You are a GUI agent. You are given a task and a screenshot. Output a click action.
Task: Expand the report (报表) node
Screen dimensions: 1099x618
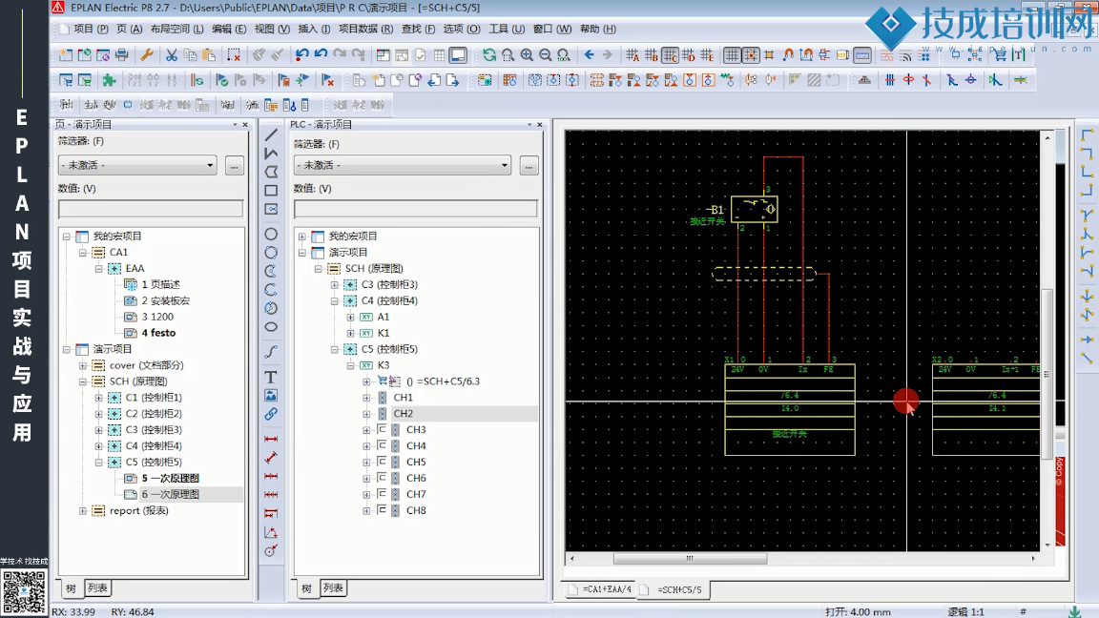pos(83,511)
